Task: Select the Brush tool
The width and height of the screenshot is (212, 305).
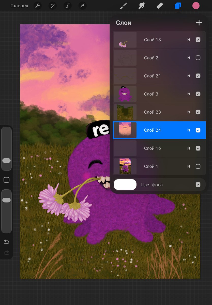Action: (x=123, y=6)
